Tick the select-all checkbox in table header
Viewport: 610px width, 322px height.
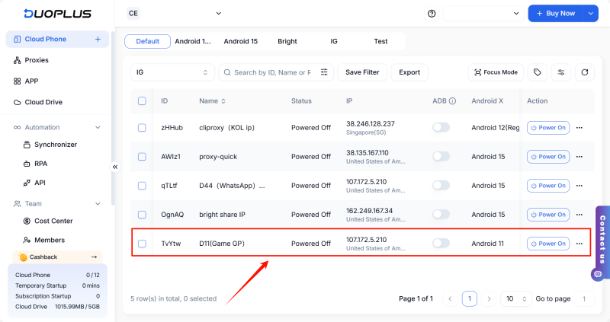tap(142, 100)
